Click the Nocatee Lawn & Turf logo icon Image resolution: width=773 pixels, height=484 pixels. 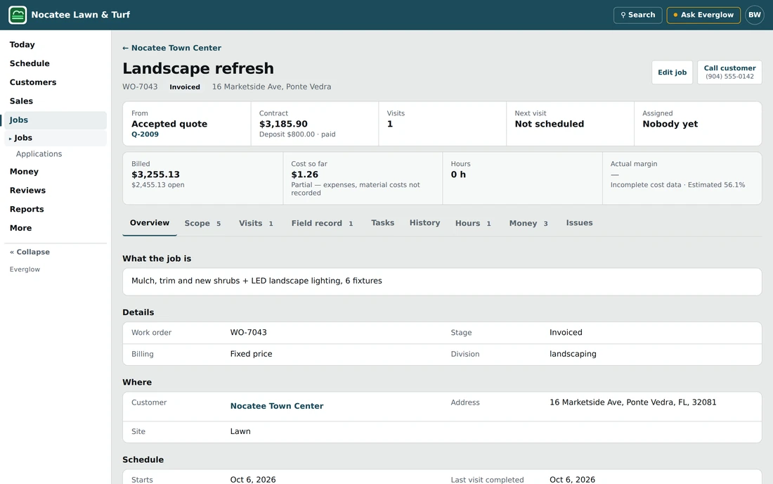(x=18, y=15)
